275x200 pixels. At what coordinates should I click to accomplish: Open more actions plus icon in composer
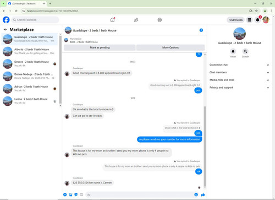pos(65,194)
